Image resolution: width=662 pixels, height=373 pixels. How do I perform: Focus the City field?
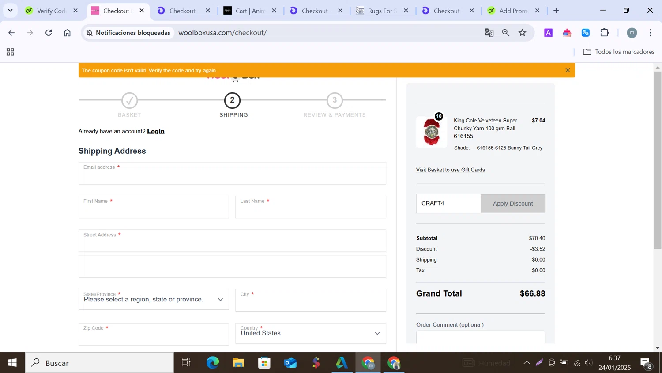311,301
